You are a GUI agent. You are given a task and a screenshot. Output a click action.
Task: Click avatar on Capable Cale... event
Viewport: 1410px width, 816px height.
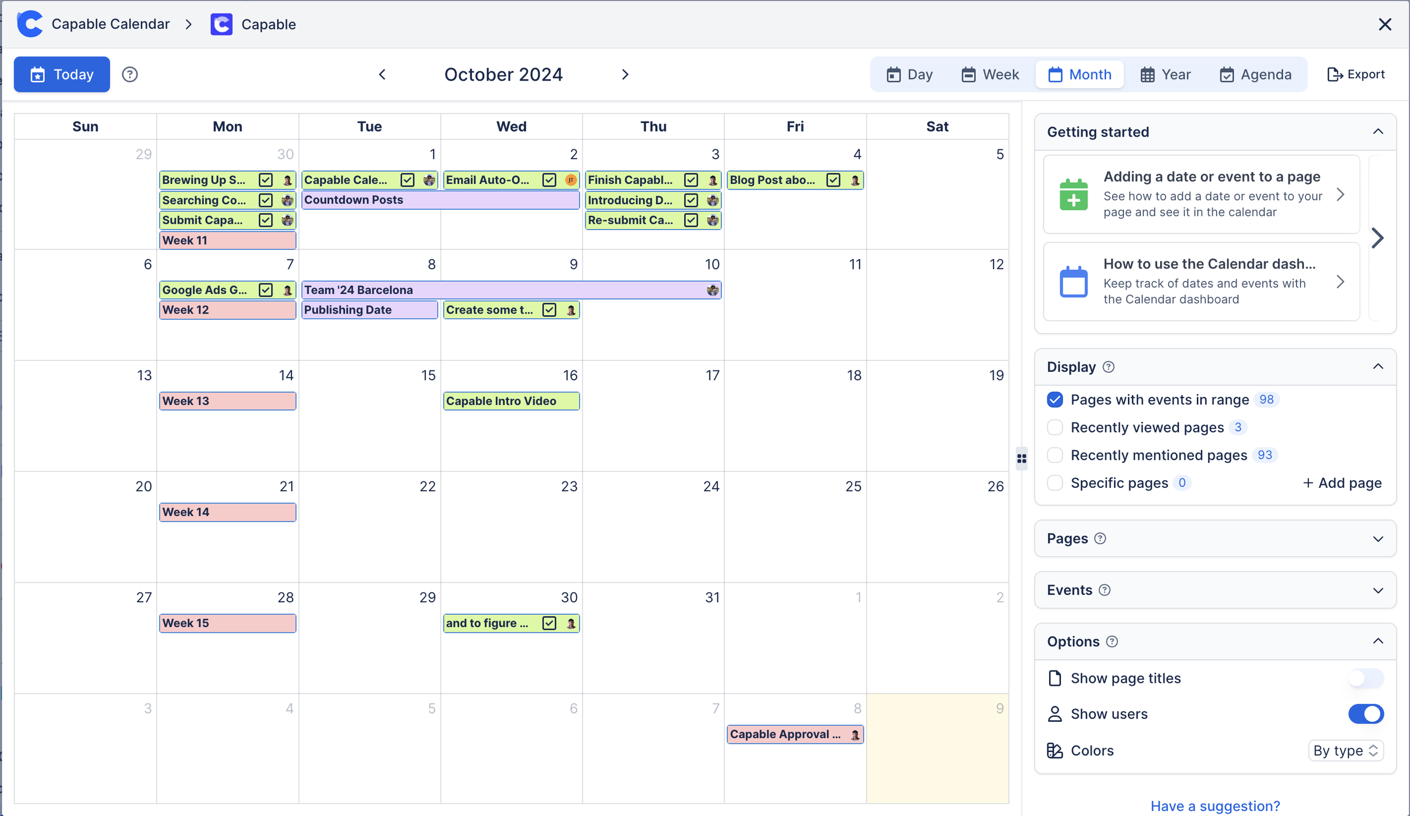coord(429,180)
